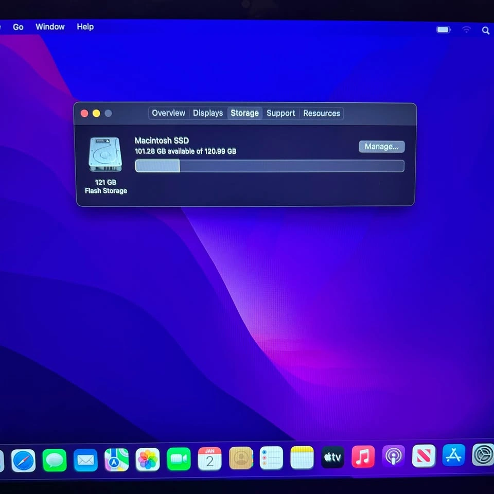Open Calendar showing Jan 2

[x=209, y=458]
